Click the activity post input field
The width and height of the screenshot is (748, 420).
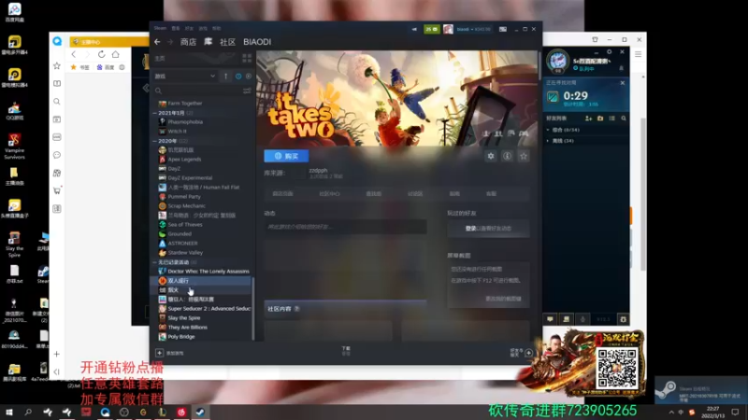[x=345, y=227]
